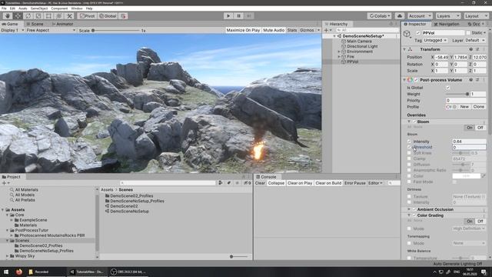Viewport: 492px width, 277px height.
Task: Open the Layer Default dropdown
Action: (x=475, y=41)
